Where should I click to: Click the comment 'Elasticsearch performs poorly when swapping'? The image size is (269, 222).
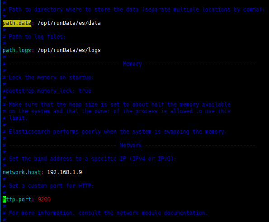tap(115, 132)
